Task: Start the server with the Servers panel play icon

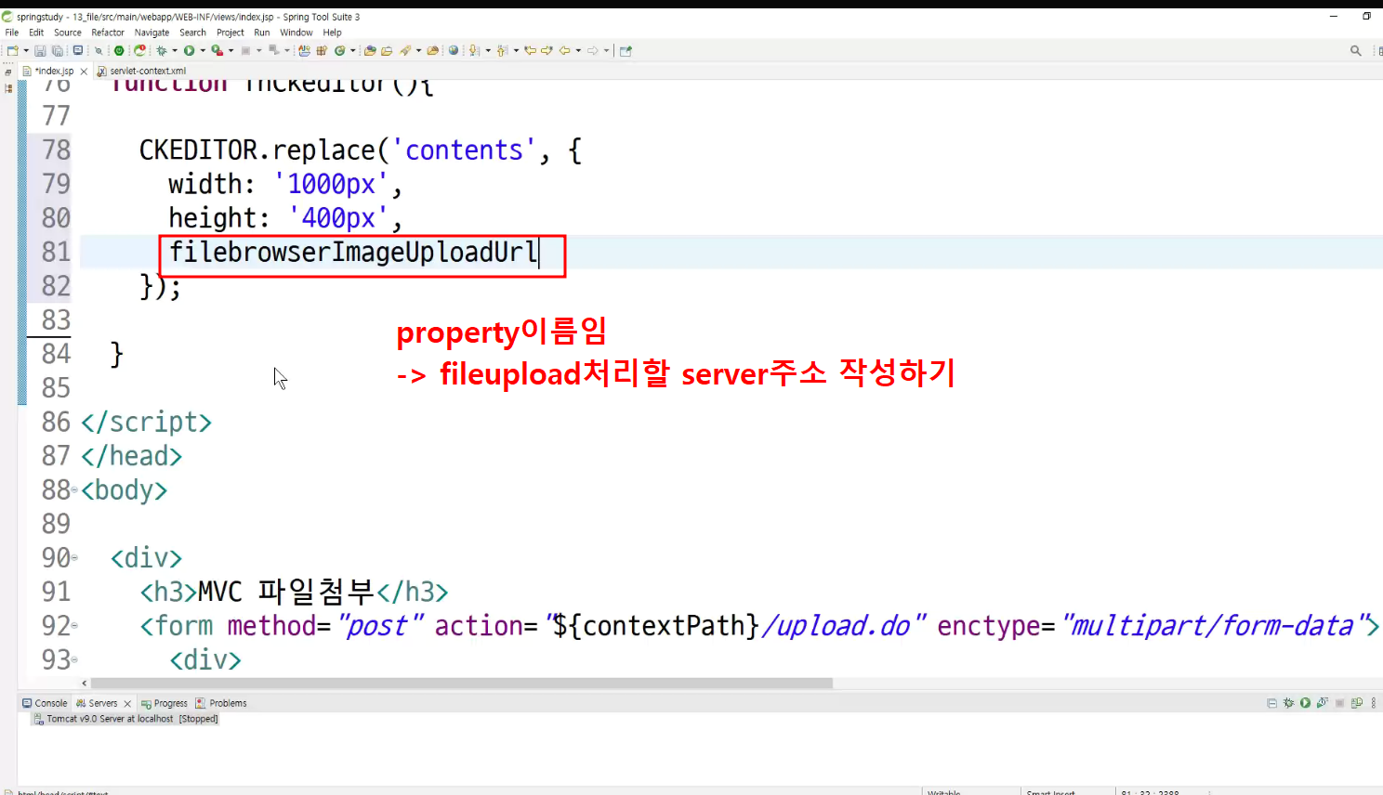Action: pos(1305,703)
